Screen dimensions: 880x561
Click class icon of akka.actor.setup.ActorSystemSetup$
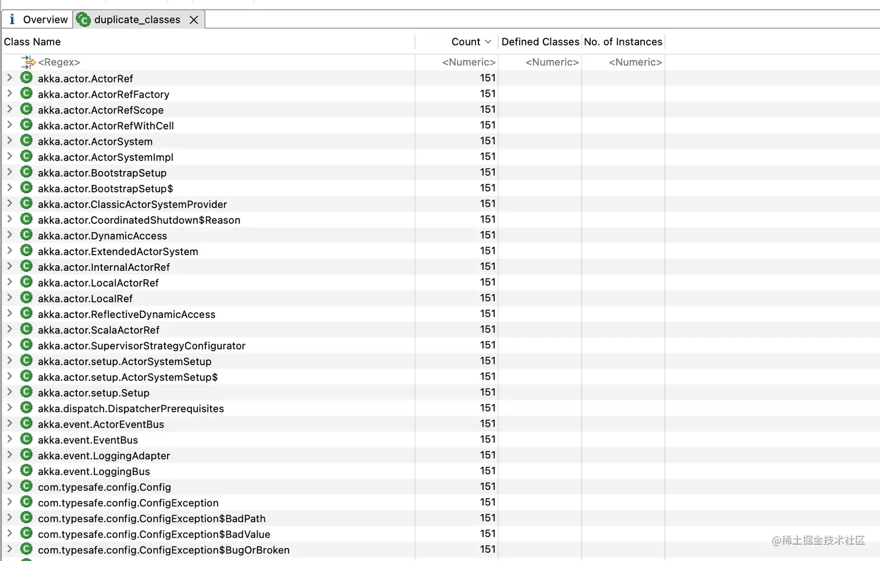pyautogui.click(x=26, y=376)
